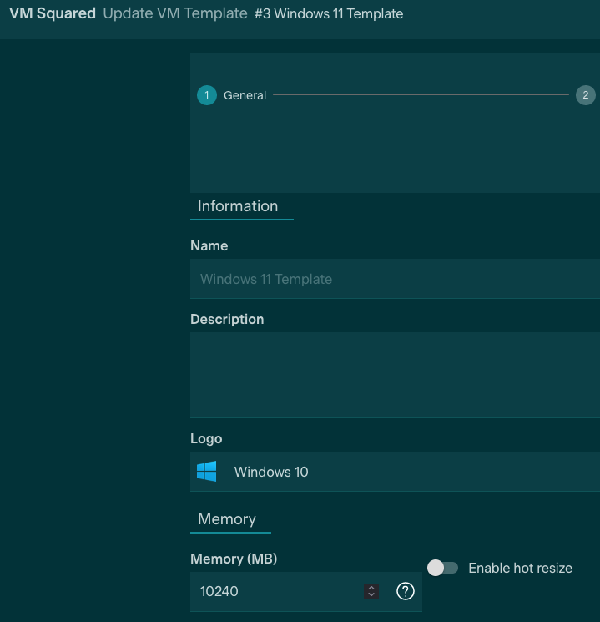The image size is (600, 622).
Task: Click the Memory (MB) field label
Action: [234, 558]
